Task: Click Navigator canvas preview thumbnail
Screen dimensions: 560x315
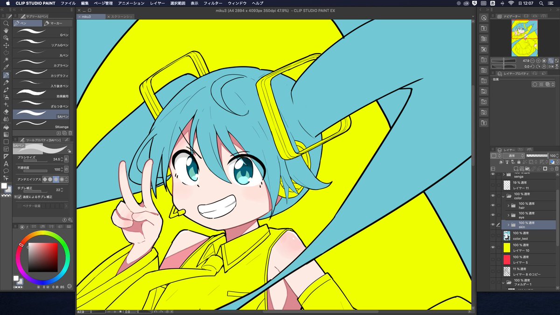Action: click(525, 38)
